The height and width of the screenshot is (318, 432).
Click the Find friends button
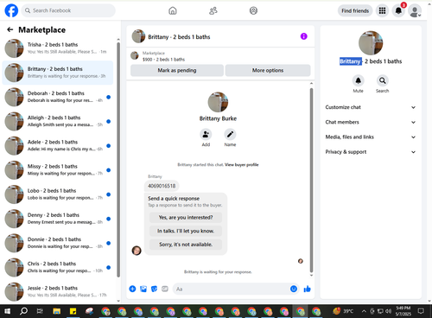[x=355, y=11]
